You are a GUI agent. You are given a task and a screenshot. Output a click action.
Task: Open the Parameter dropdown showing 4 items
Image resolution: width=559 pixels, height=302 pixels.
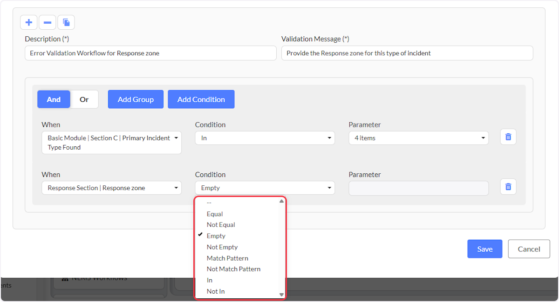pos(419,138)
